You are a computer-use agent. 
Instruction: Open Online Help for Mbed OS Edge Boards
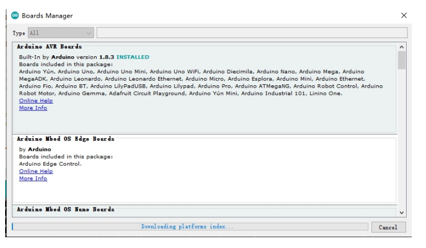(36, 171)
